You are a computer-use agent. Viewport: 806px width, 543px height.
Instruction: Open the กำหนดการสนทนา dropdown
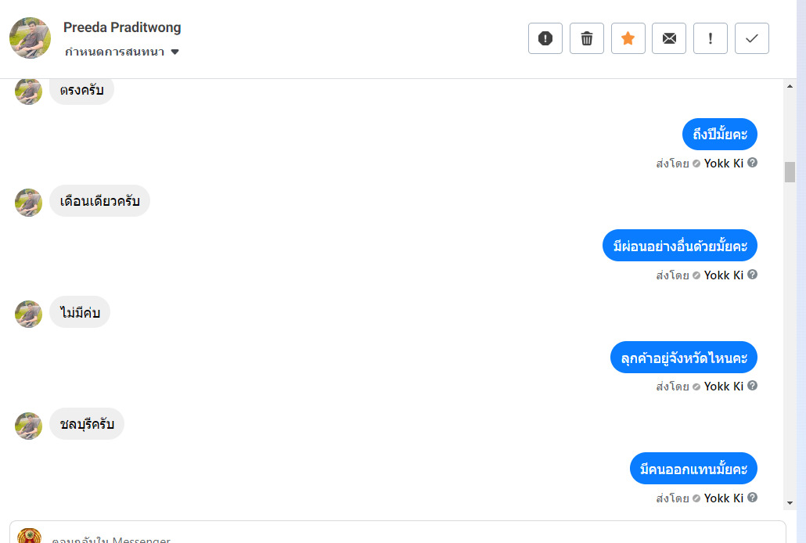pos(123,52)
